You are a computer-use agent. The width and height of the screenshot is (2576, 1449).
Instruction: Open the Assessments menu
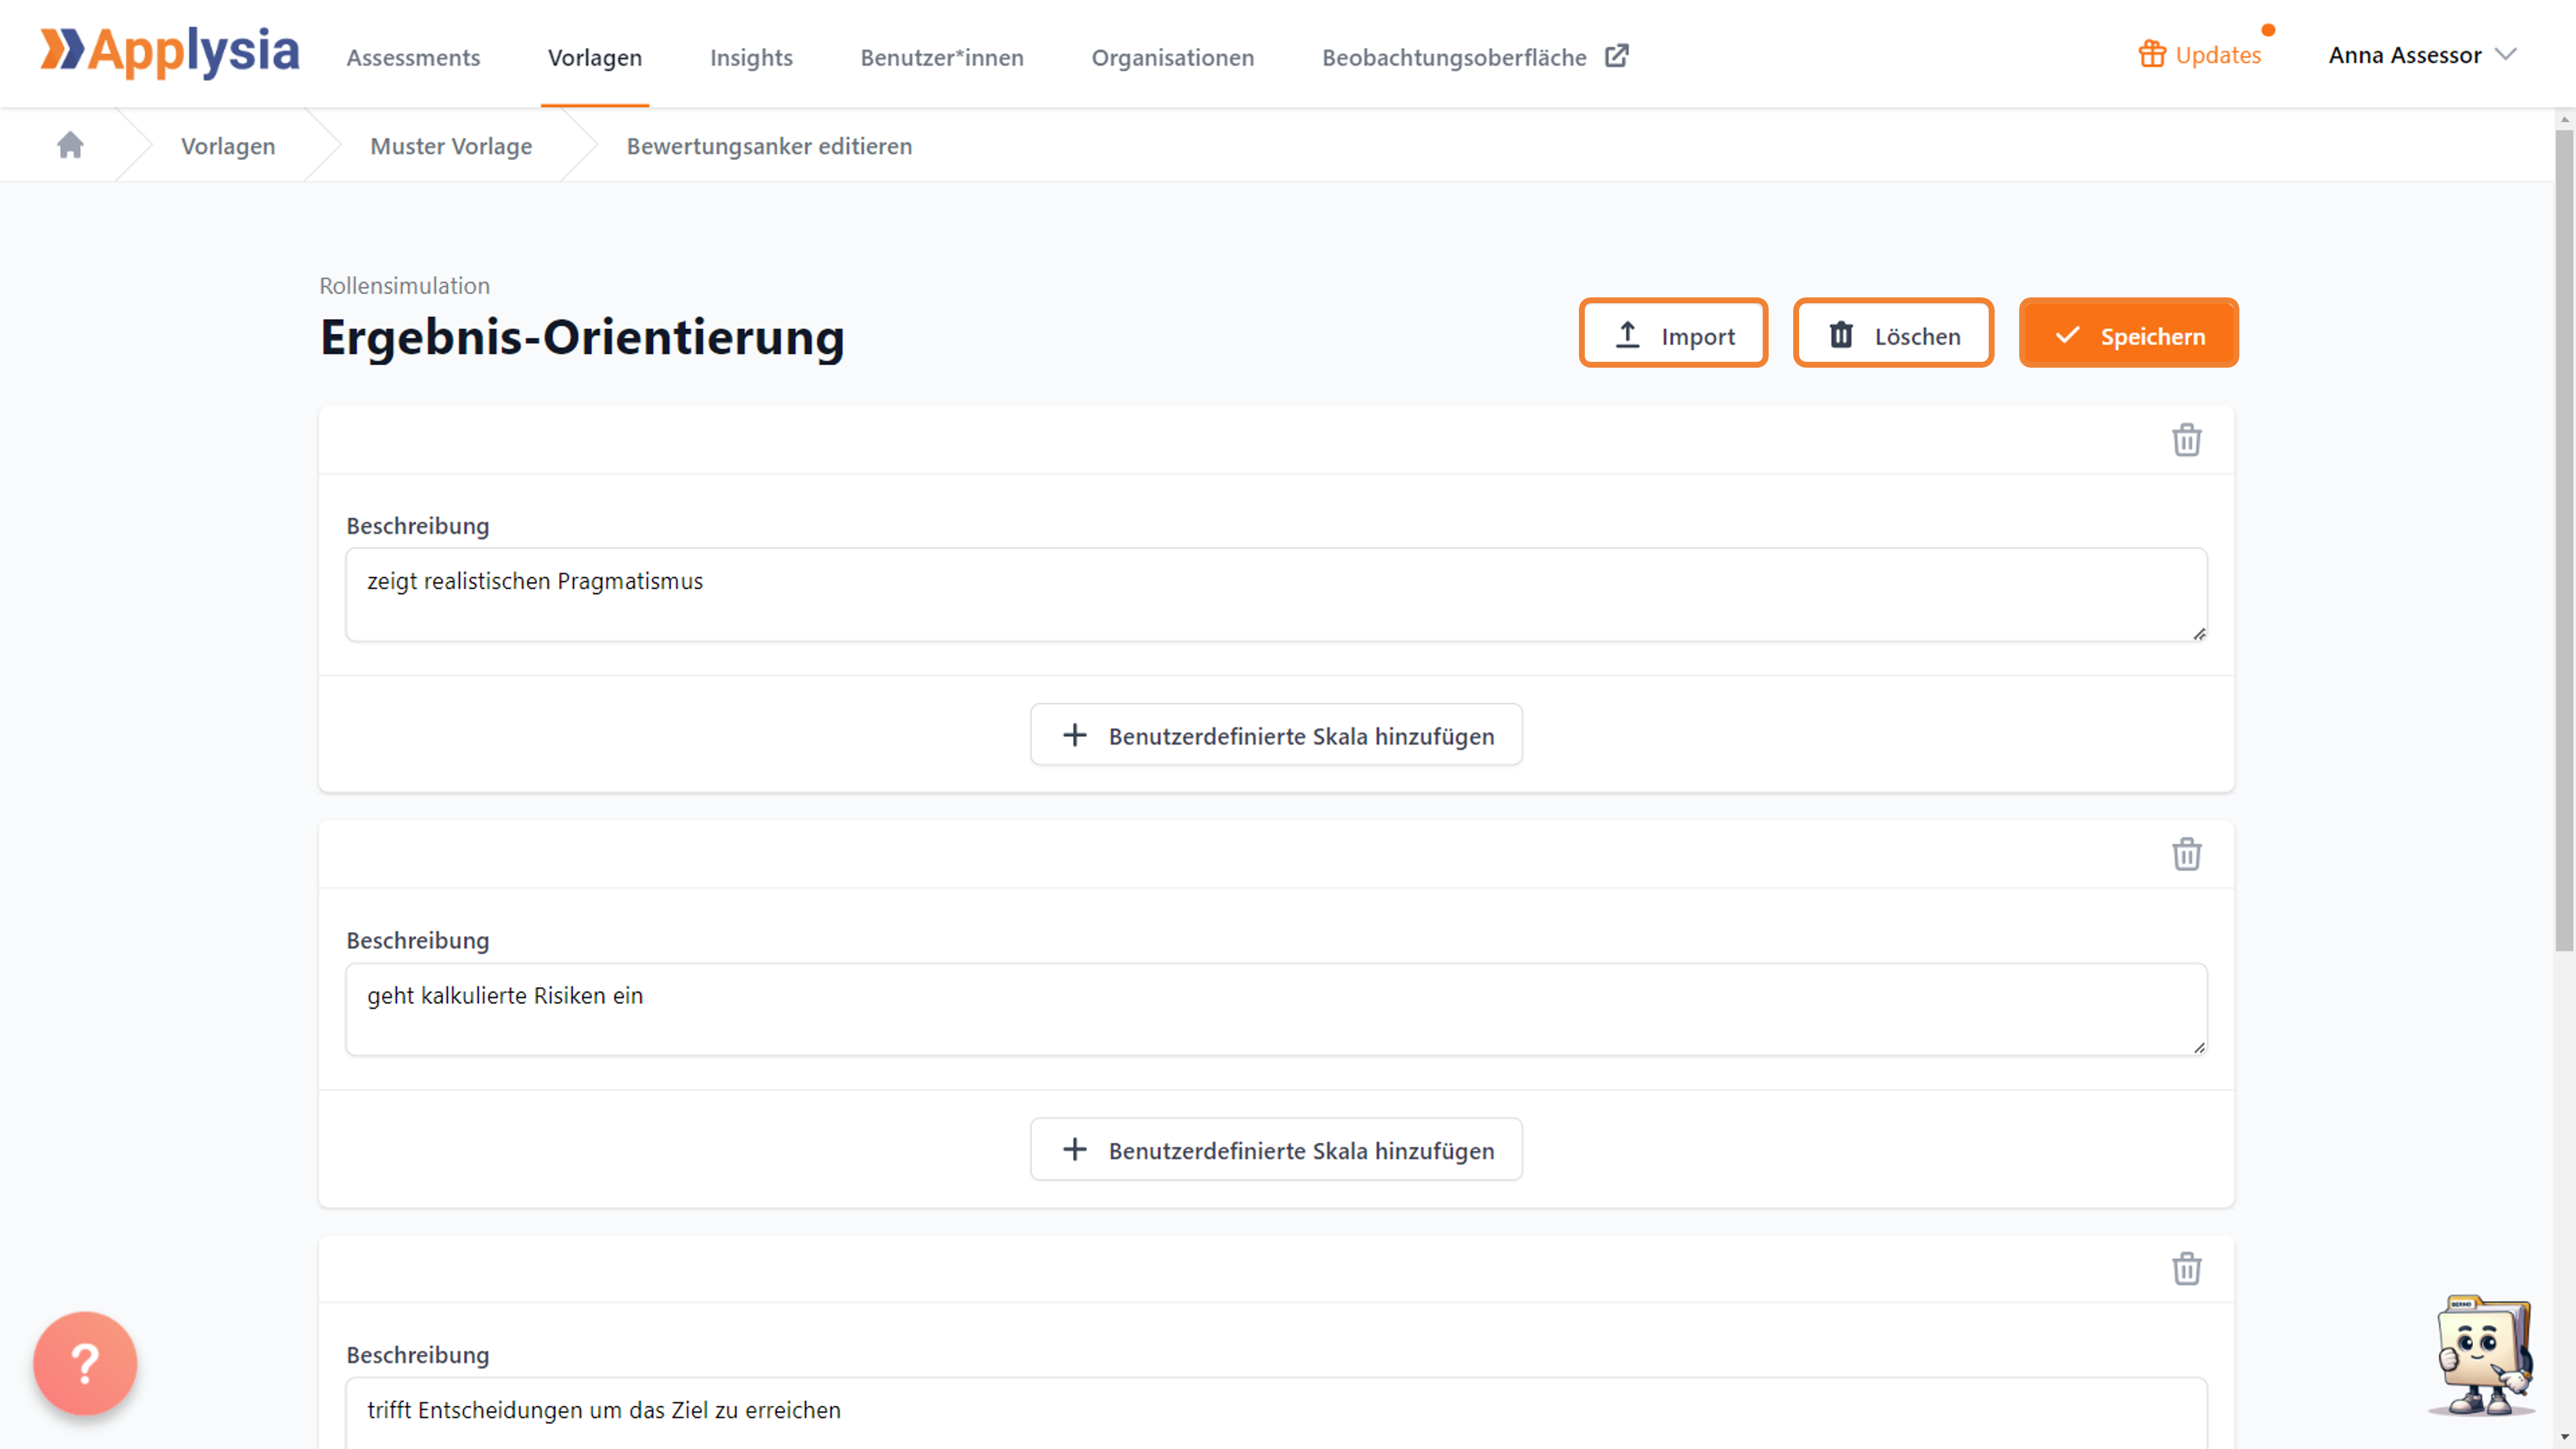413,57
